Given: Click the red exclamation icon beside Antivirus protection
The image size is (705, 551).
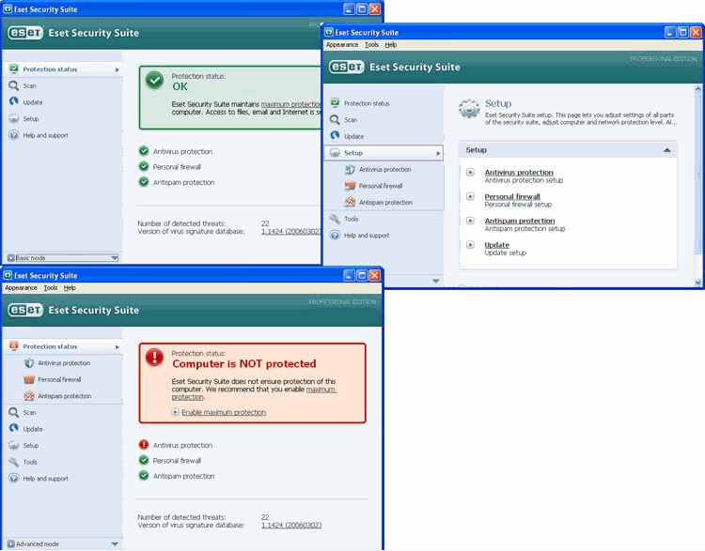Looking at the screenshot, I should pos(144,445).
